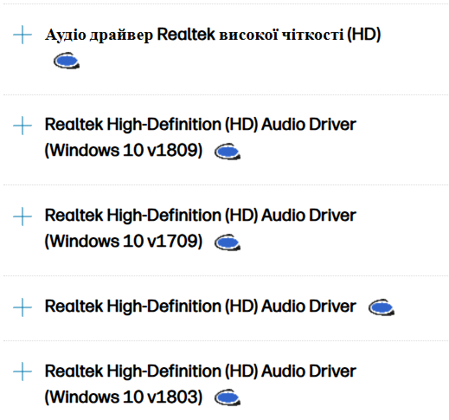The image size is (449, 420).
Task: Click the (Windows 10 v1809) text line
Action: click(124, 151)
